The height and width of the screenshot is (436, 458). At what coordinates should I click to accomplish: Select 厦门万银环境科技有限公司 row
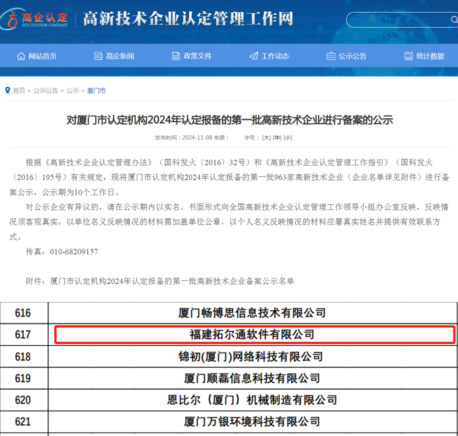[252, 422]
